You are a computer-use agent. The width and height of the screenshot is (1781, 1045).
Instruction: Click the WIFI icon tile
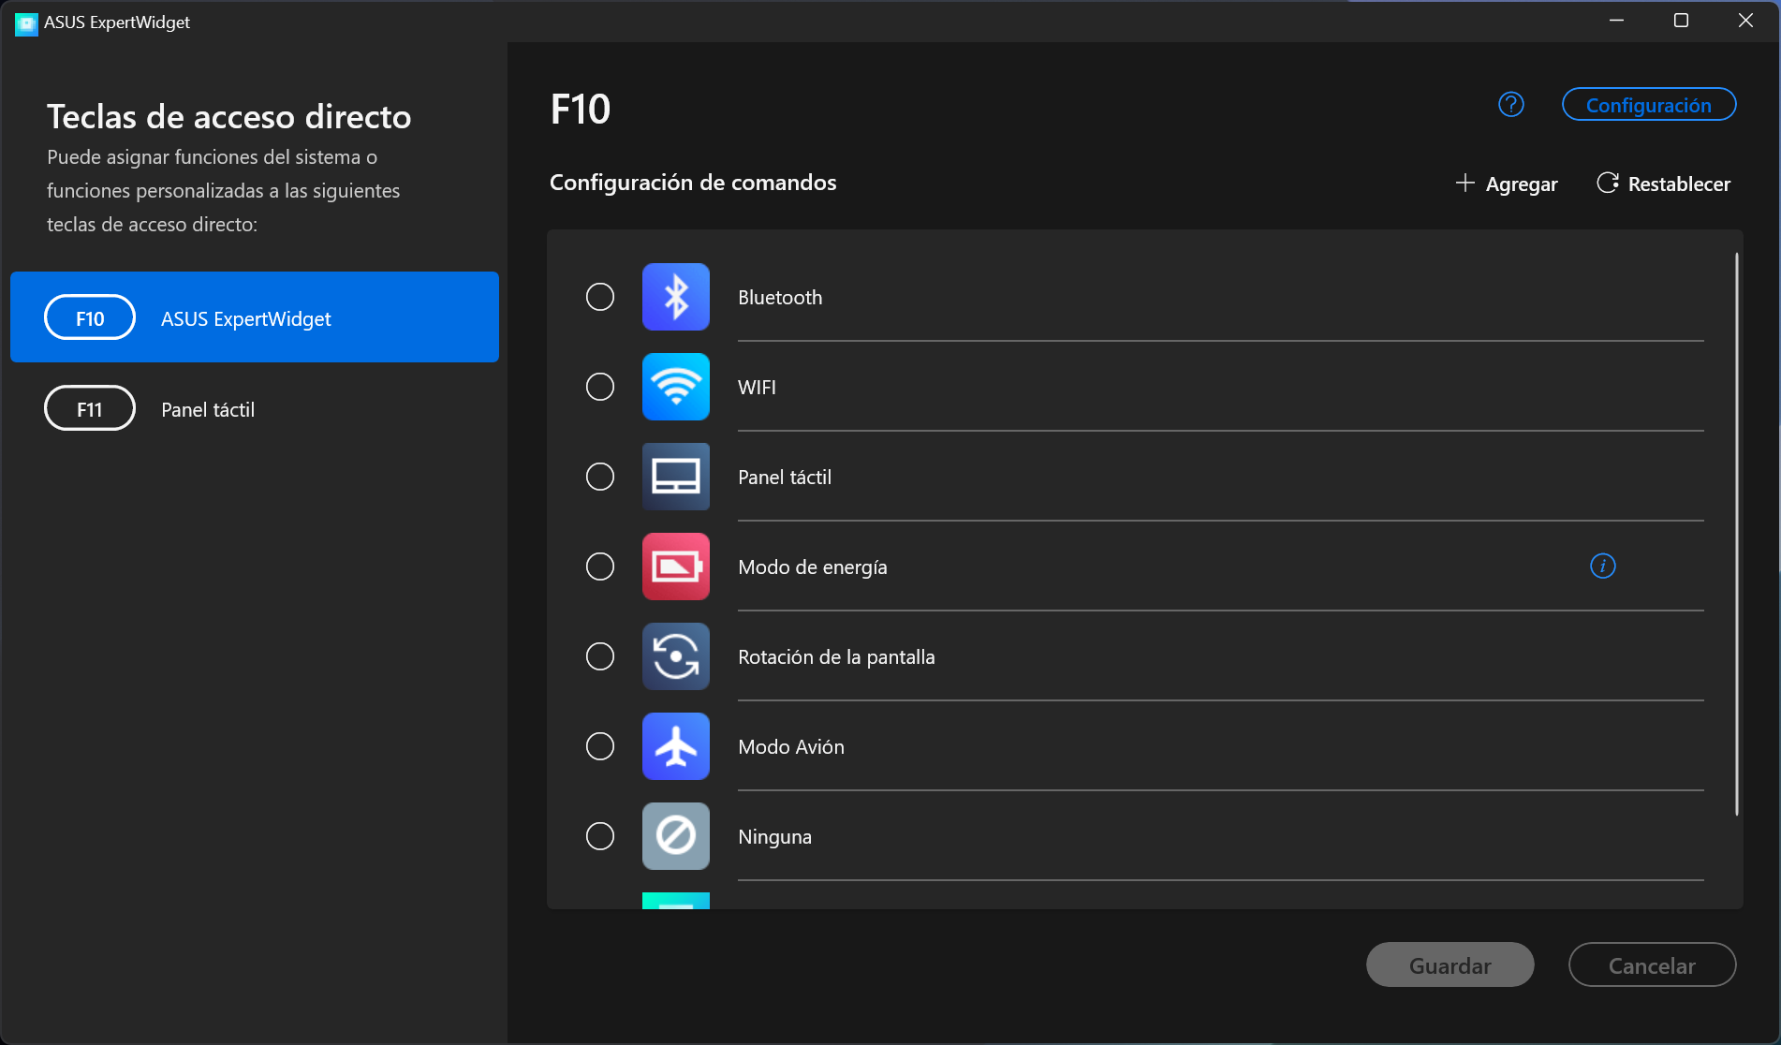[x=675, y=387]
